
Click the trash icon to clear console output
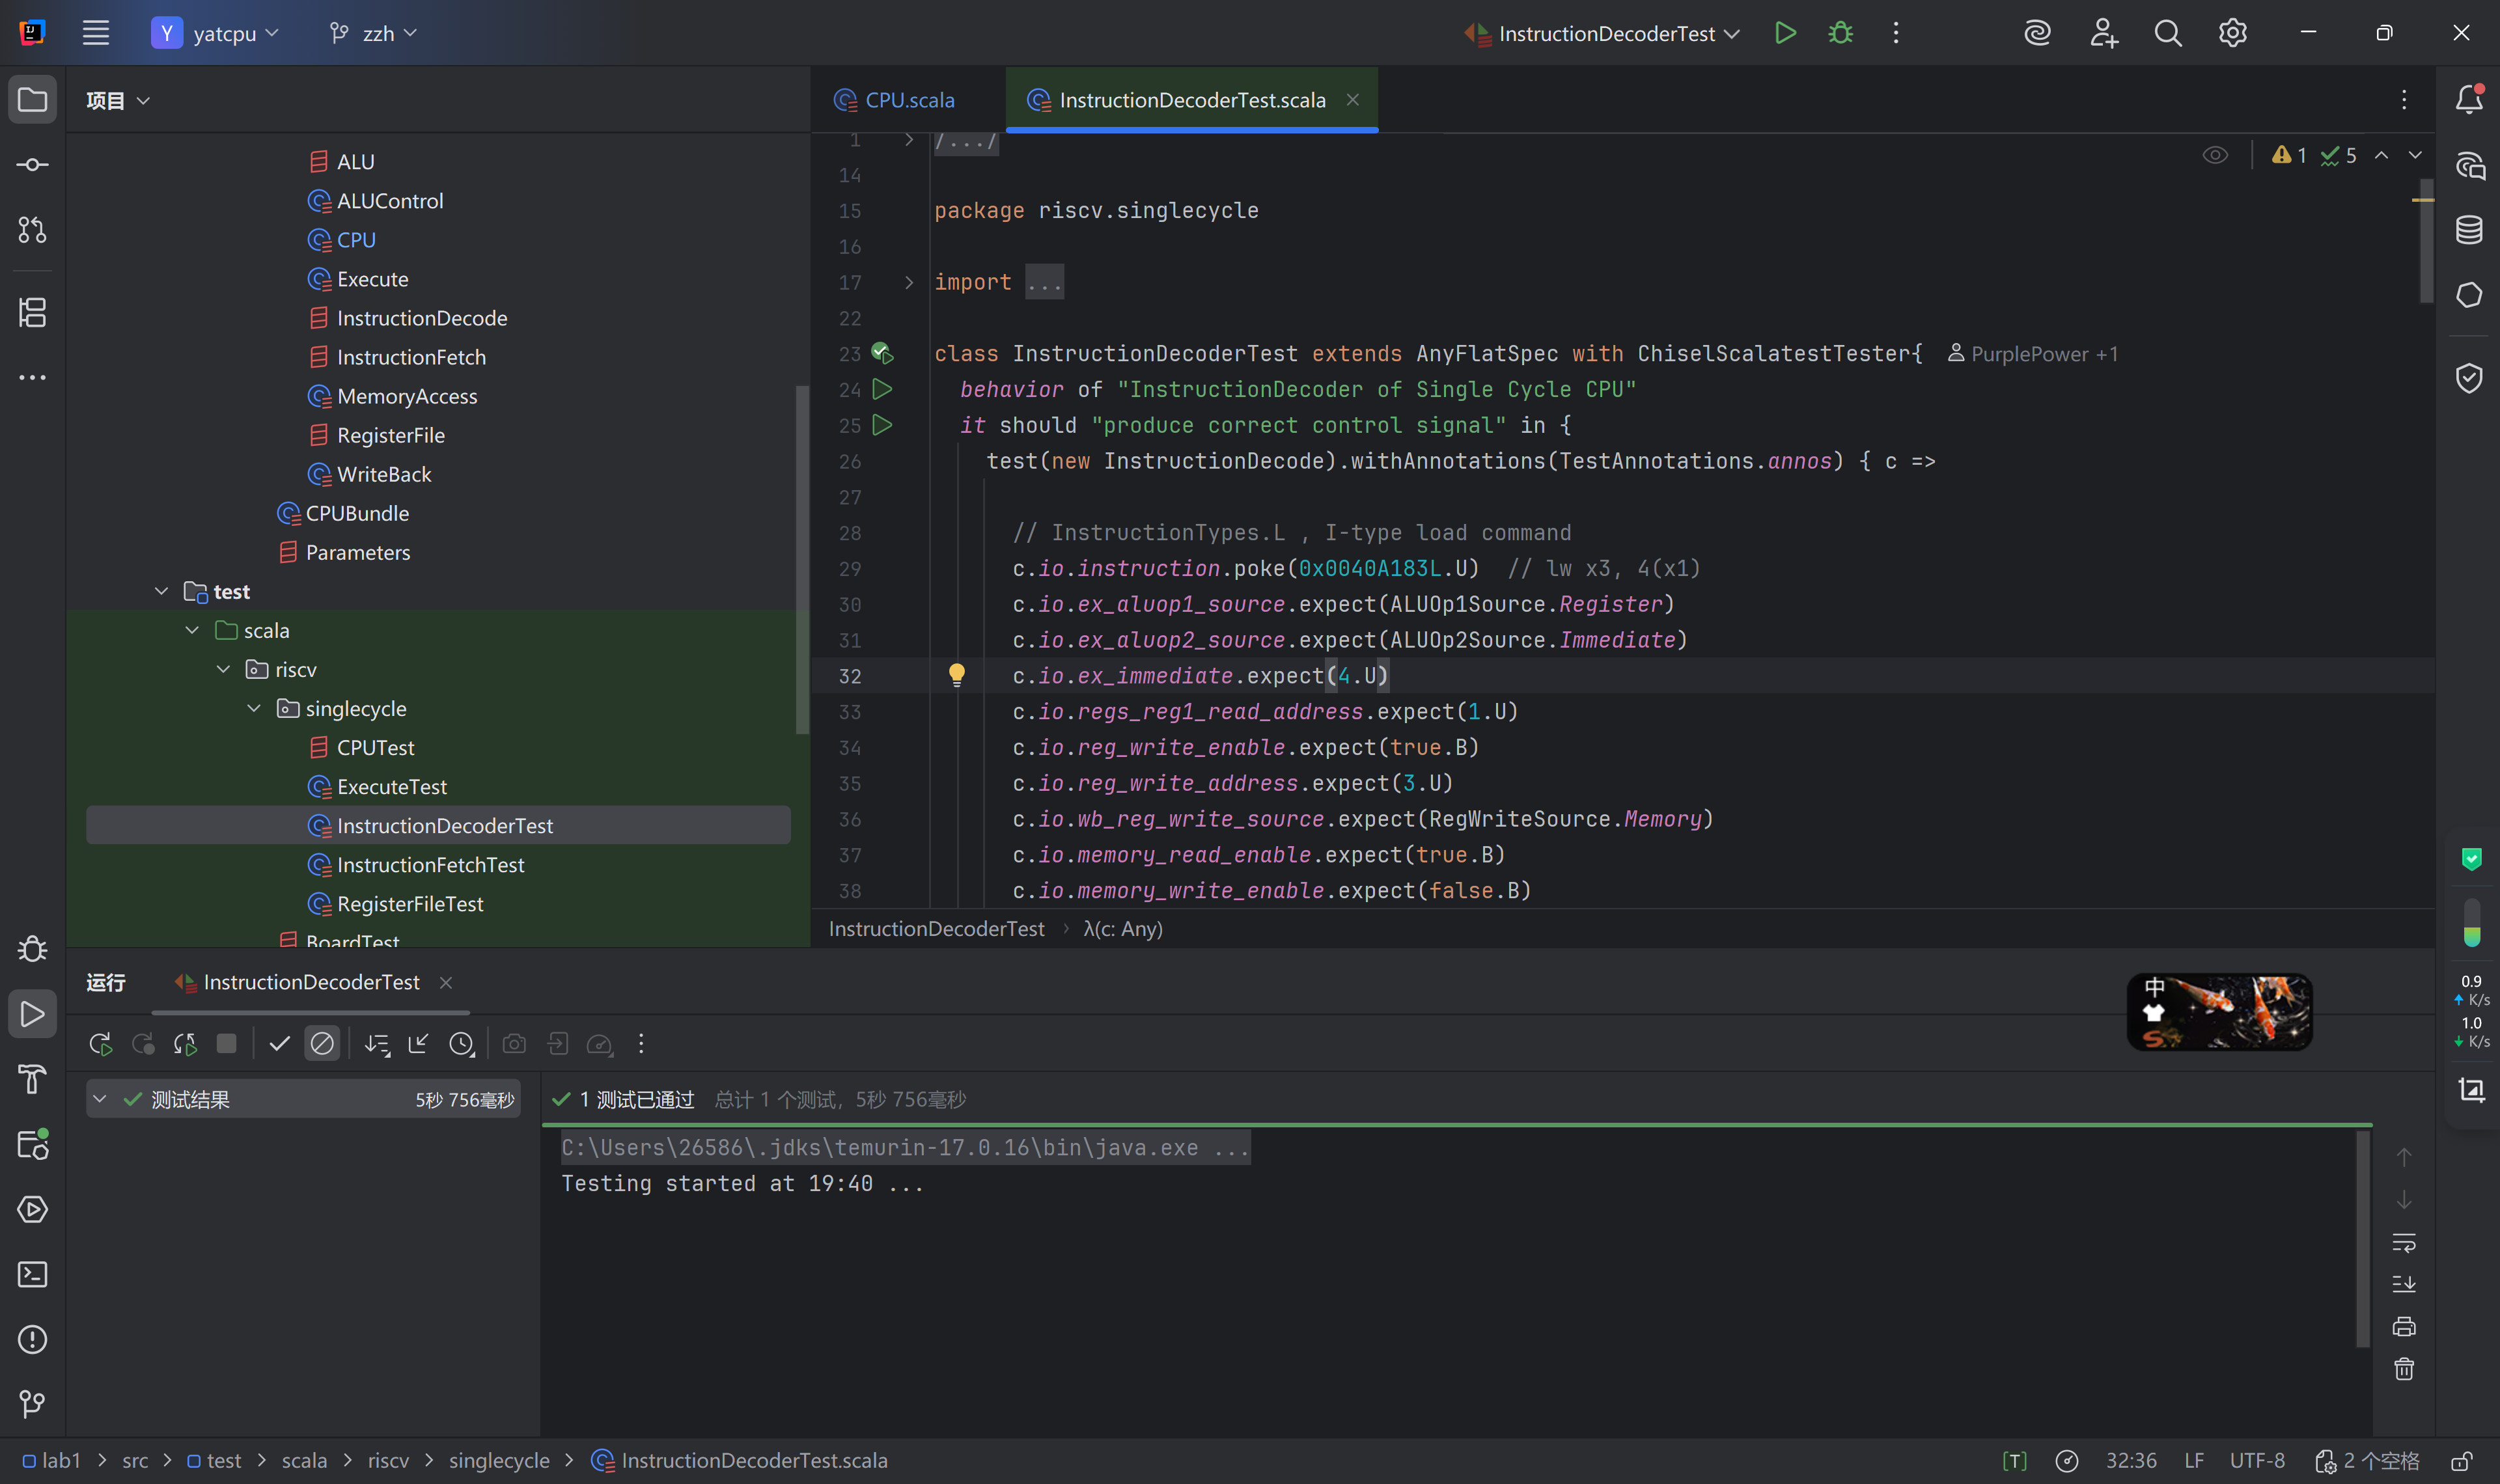2404,1369
